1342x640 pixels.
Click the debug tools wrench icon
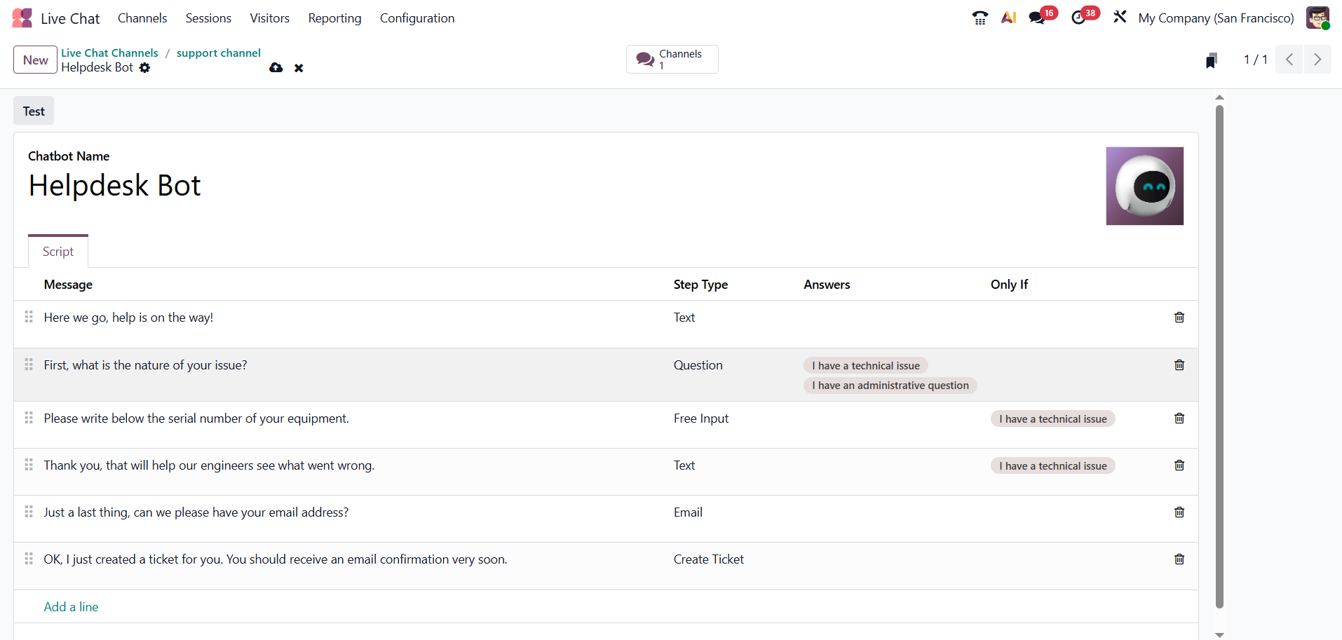pos(1120,17)
